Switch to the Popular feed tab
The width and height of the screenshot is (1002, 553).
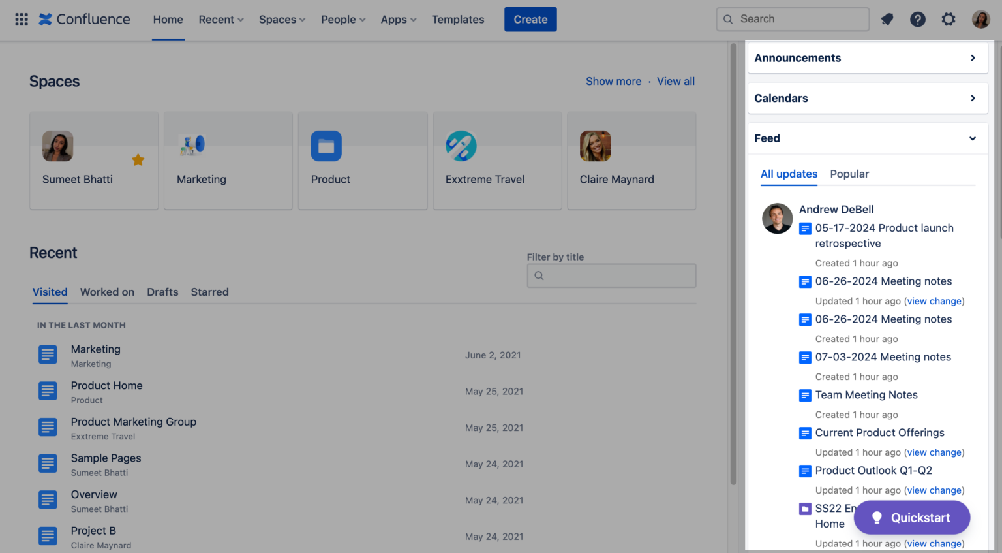849,174
